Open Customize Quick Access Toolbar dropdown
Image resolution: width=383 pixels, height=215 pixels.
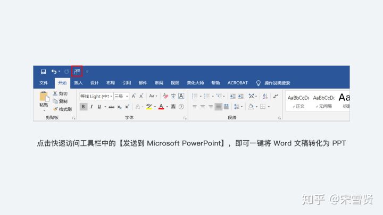point(87,72)
